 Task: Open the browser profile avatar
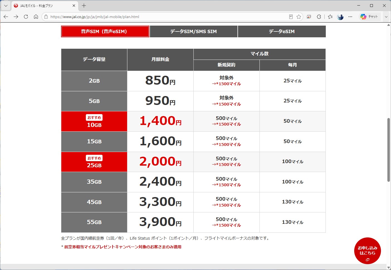[340, 17]
